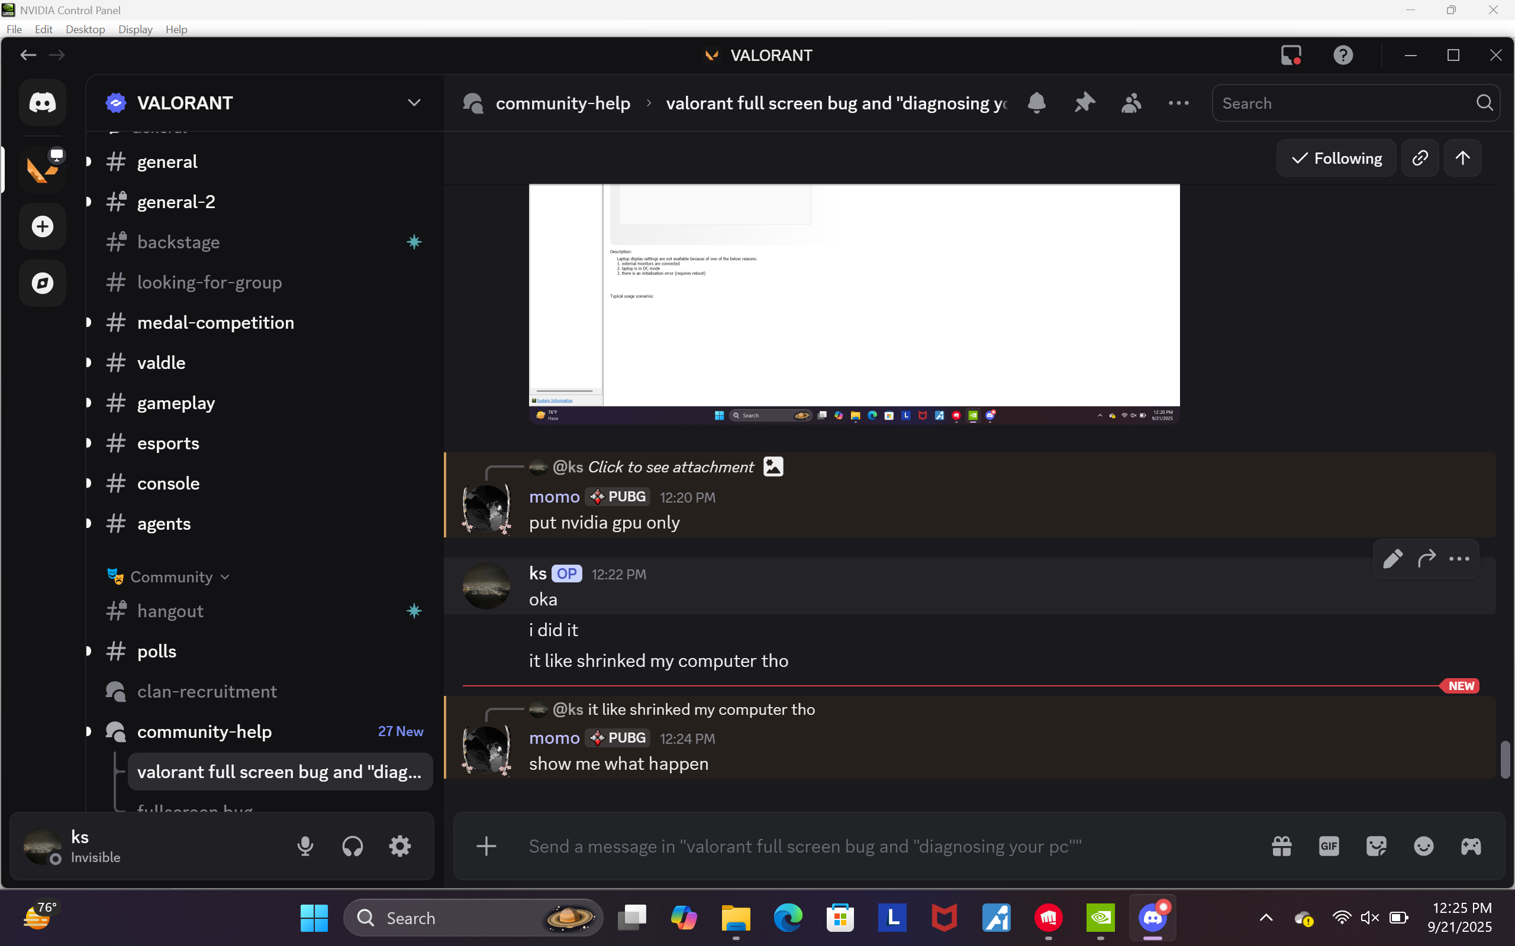Image resolution: width=1515 pixels, height=946 pixels.
Task: Click the gift icon in message bar
Action: click(1281, 847)
